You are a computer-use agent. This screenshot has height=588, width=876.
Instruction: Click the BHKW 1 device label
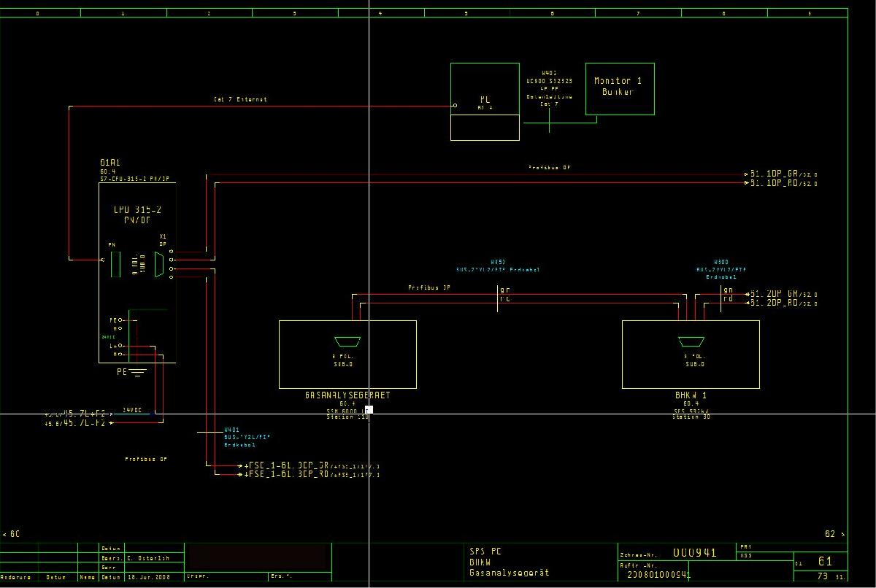(x=691, y=395)
